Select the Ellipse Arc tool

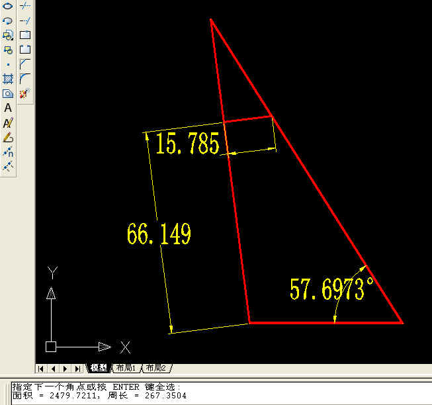coord(8,21)
